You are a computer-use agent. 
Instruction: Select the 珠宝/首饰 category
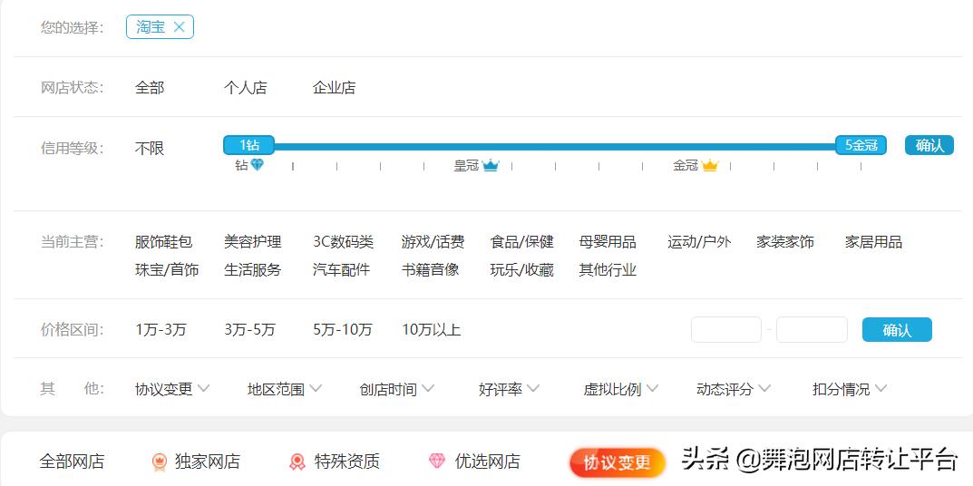tap(167, 270)
